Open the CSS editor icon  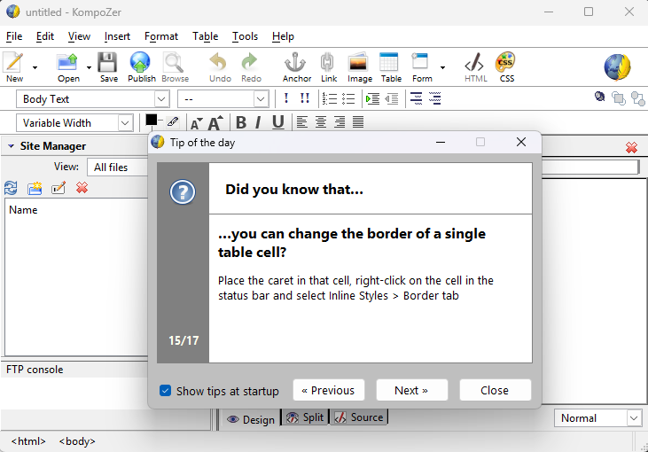506,66
